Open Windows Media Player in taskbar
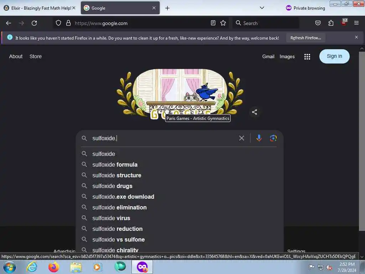Screen dimensions: 365x274 point(98,267)
